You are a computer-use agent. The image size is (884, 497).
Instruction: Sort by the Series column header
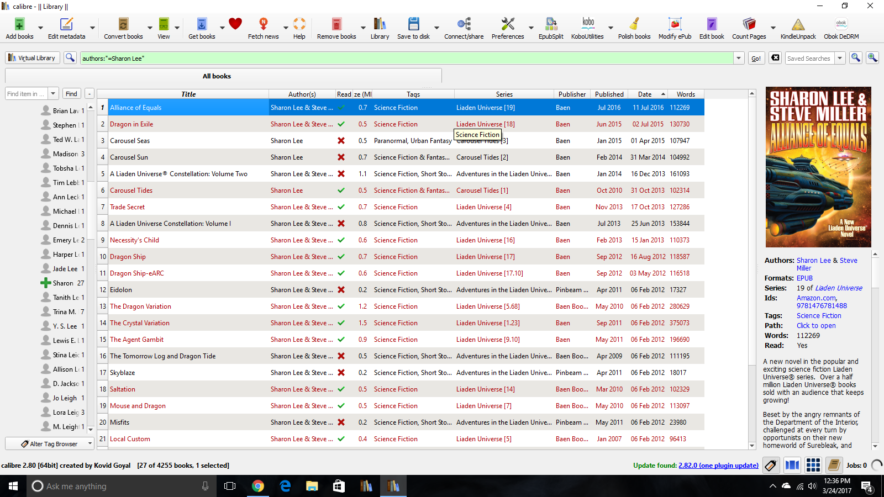(x=504, y=94)
